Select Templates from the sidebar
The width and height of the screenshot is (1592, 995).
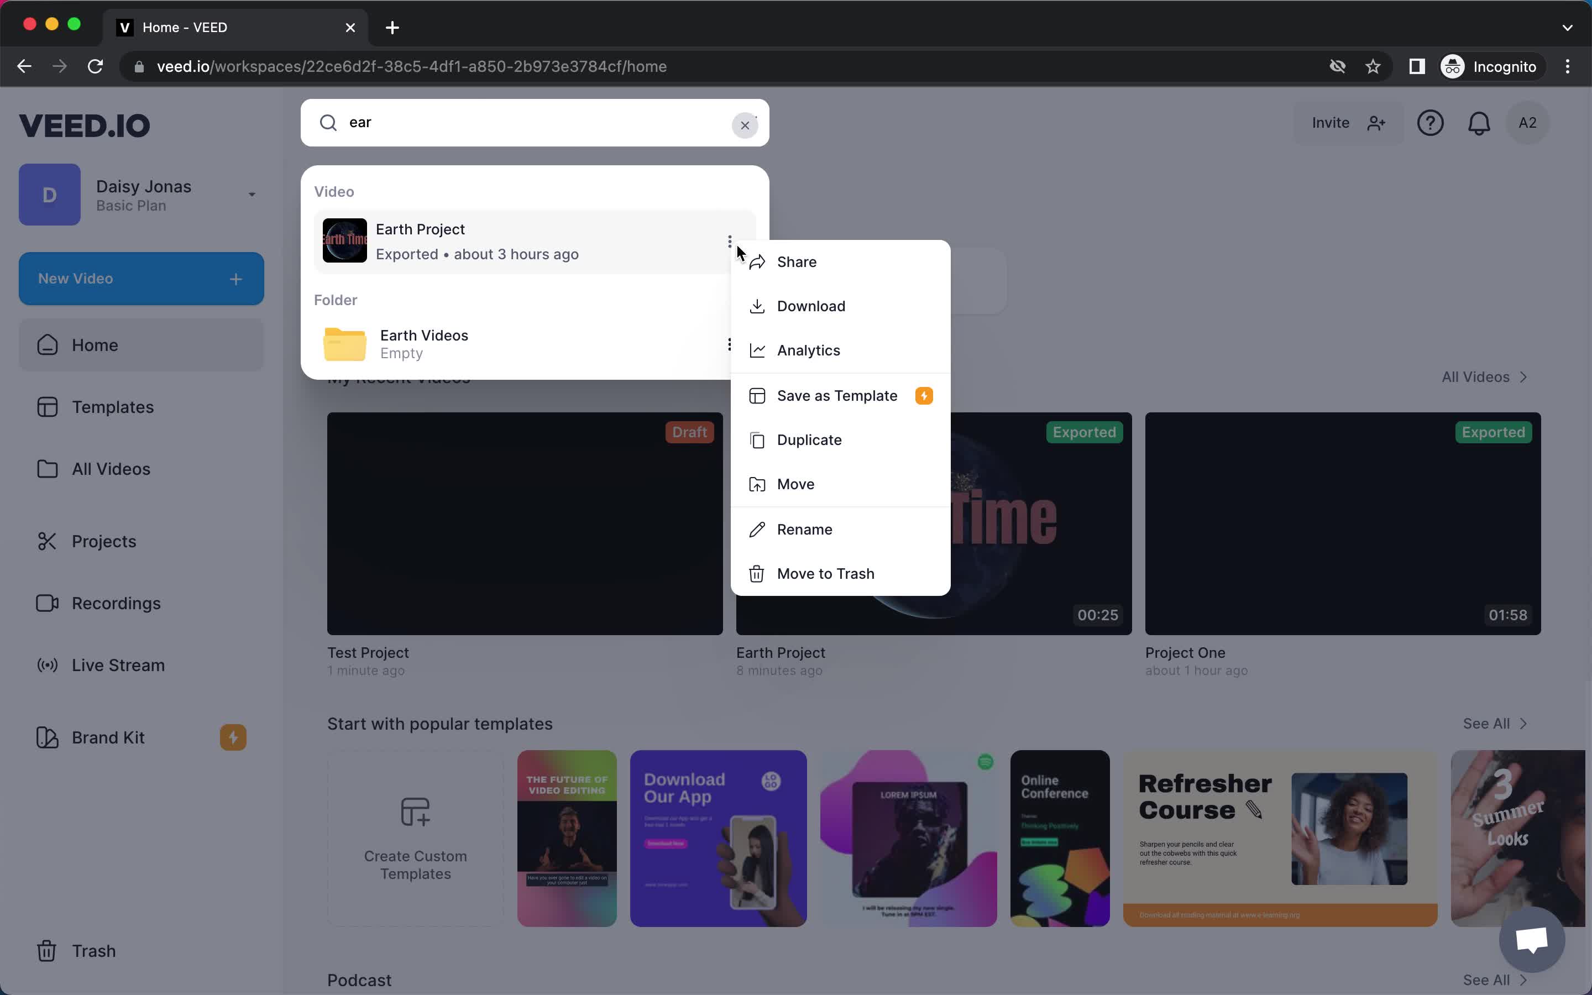112,407
